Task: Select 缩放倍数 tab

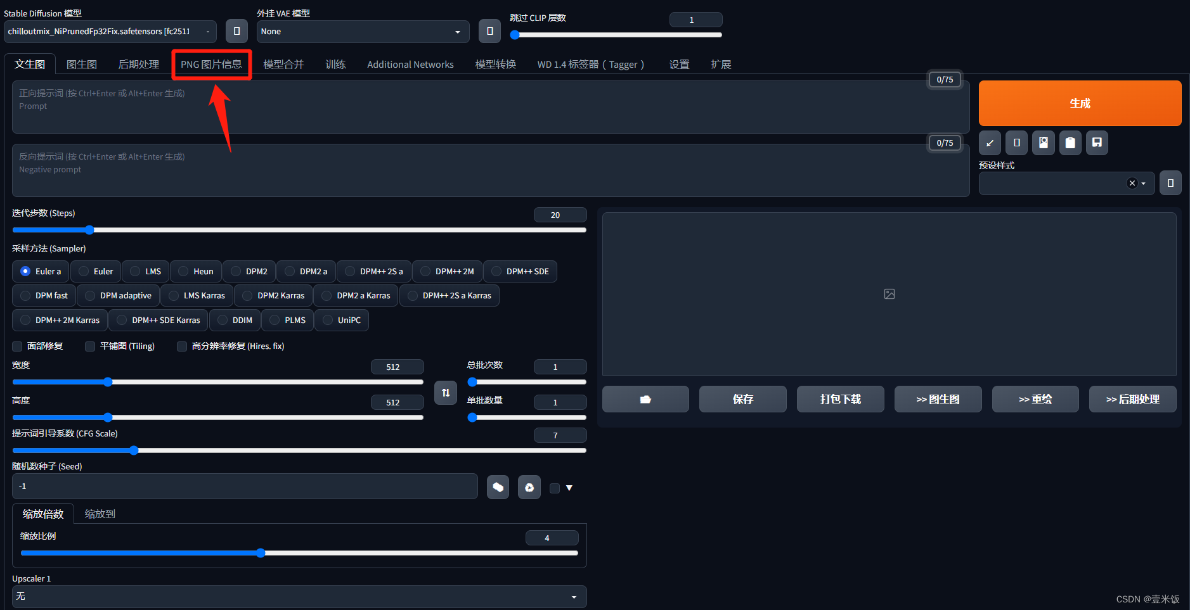Action: click(43, 514)
